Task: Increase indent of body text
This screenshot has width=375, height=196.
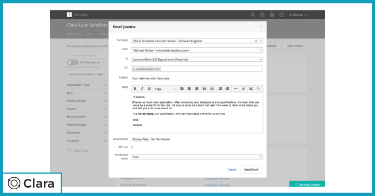Action: coord(227,88)
